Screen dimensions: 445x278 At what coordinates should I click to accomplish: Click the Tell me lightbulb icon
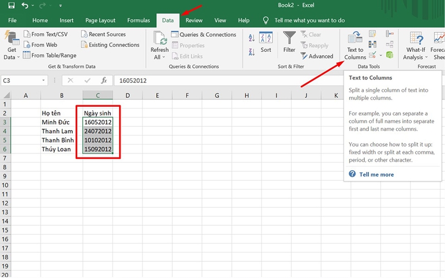tap(266, 21)
